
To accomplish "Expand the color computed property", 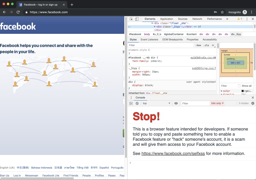I will coord(222,91).
